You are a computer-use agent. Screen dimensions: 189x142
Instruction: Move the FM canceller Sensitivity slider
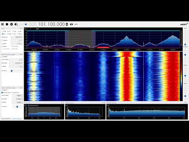[x=11, y=71]
